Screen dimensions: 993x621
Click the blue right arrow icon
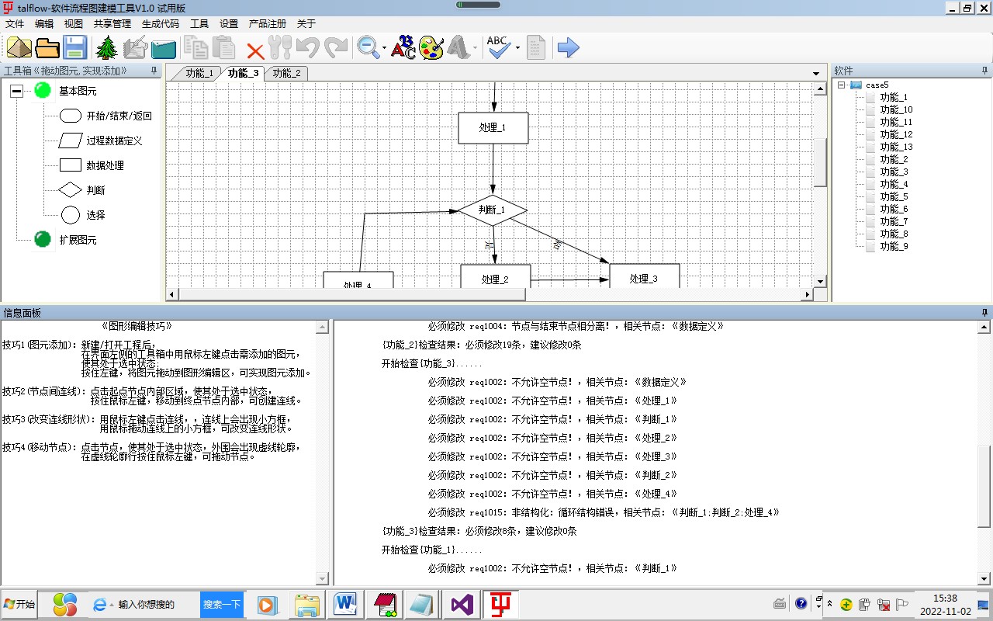click(x=569, y=48)
